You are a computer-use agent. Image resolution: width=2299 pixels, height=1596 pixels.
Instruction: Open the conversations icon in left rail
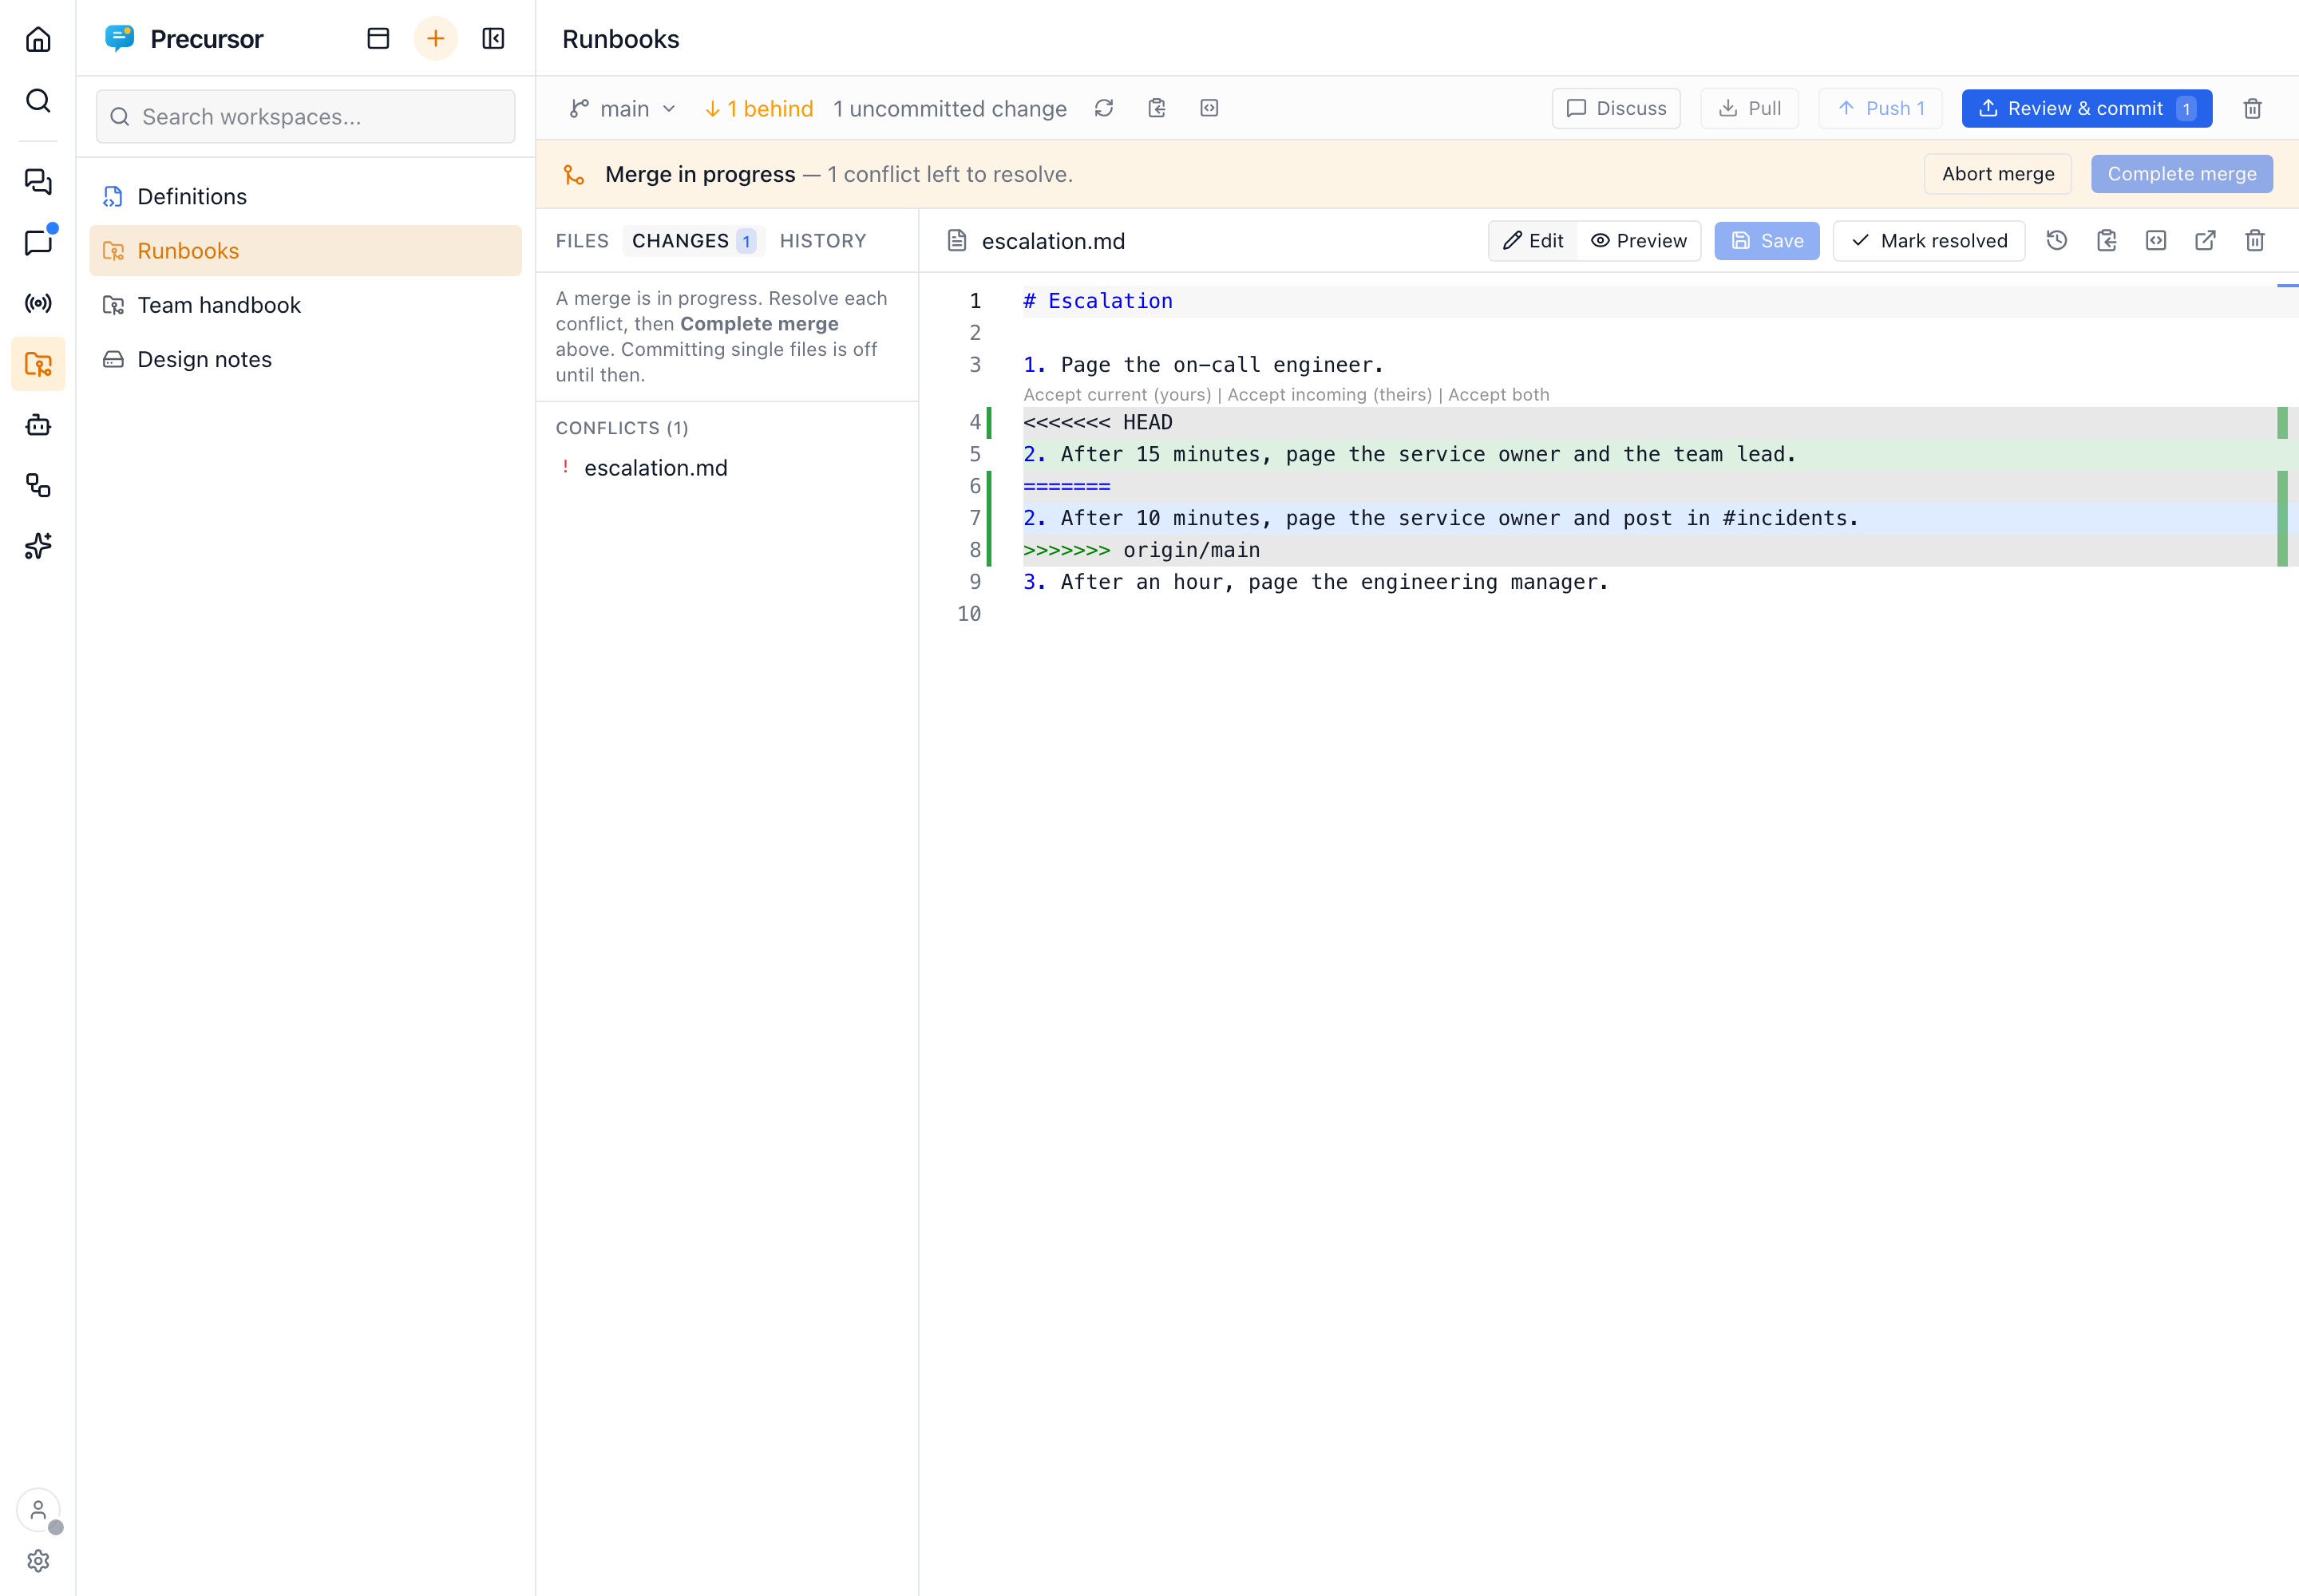coord(38,181)
